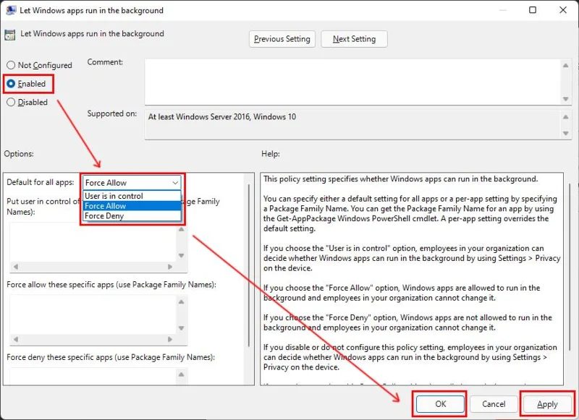The height and width of the screenshot is (420, 579).
Task: Click the Put user in control list box
Action: (93, 242)
